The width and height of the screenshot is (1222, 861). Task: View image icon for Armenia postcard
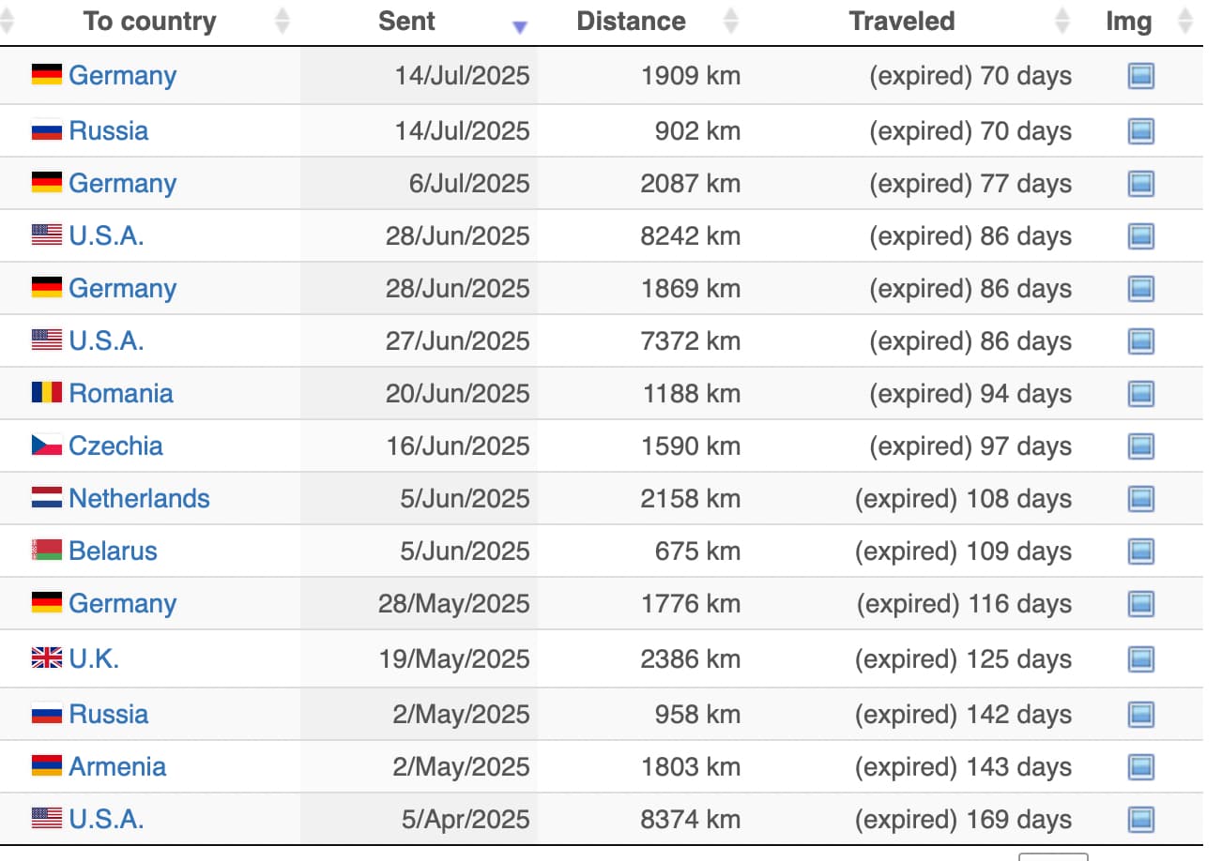1140,766
